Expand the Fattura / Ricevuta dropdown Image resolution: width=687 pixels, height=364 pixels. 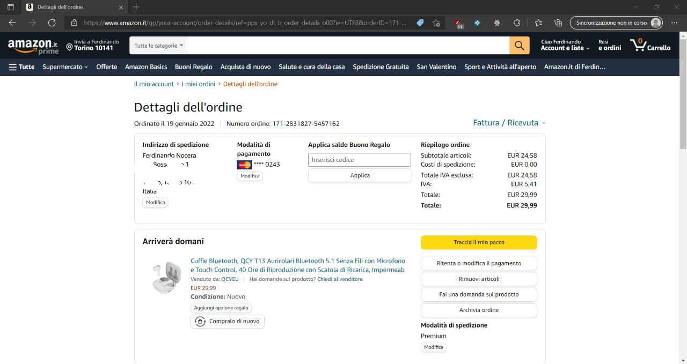point(509,123)
